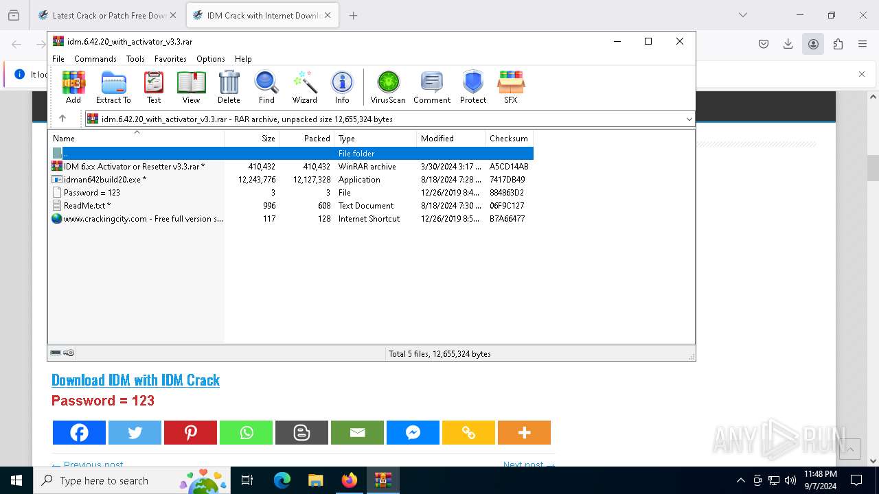Screen dimensions: 879x494
Task: Share on Facebook button
Action: (x=79, y=432)
